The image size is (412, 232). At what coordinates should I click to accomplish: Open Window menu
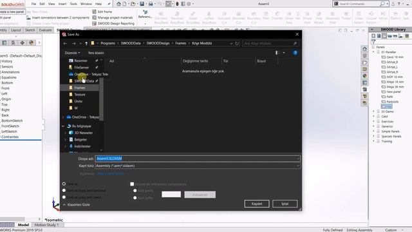(x=86, y=4)
